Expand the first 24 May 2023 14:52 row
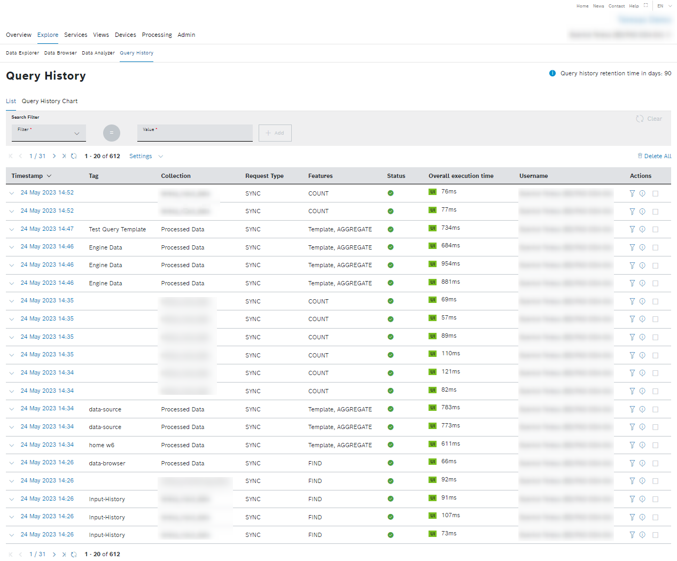The height and width of the screenshot is (561, 677). (x=11, y=193)
